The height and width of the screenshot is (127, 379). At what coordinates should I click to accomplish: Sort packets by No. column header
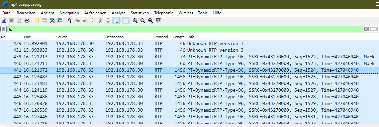11,37
